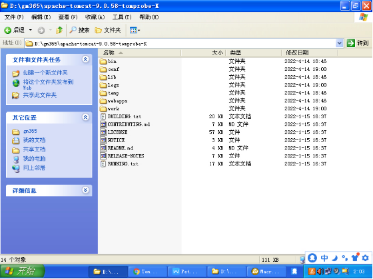Click the IME moon icon
Image resolution: width=373 pixels, height=279 pixels.
point(335,258)
